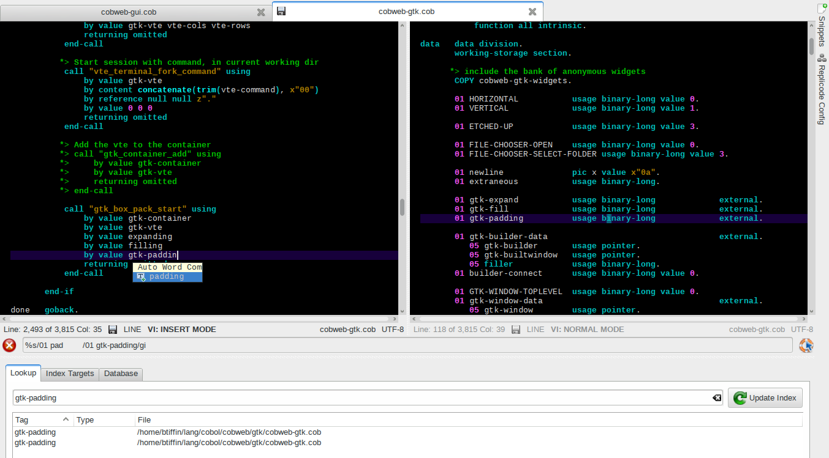Open UTF-8 encoding selector in right status bar
The width and height of the screenshot is (829, 458).
(x=802, y=330)
